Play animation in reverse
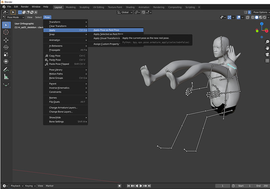 coord(137,186)
